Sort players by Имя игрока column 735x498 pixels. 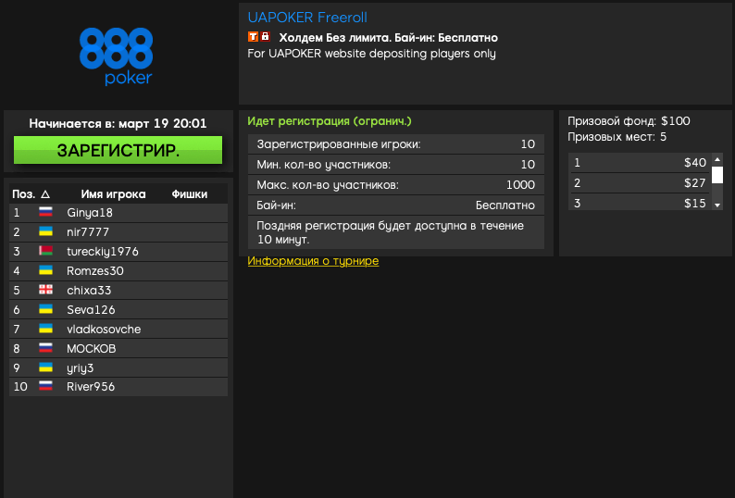pos(113,194)
